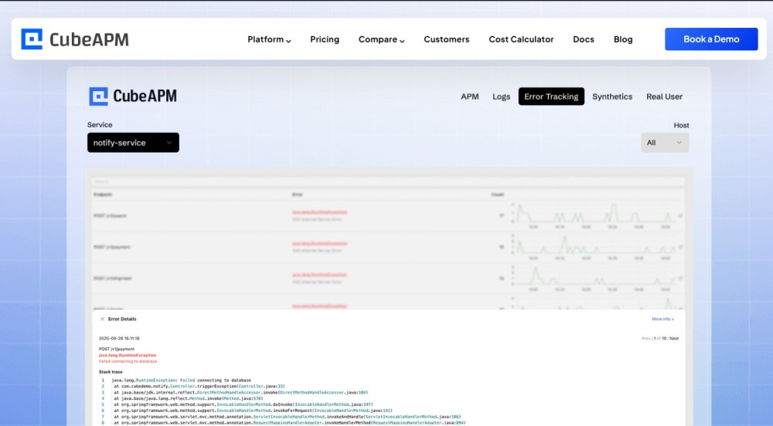Click 'Failed connecting to database' message under the error name
This screenshot has height=426, width=773.
click(x=128, y=361)
